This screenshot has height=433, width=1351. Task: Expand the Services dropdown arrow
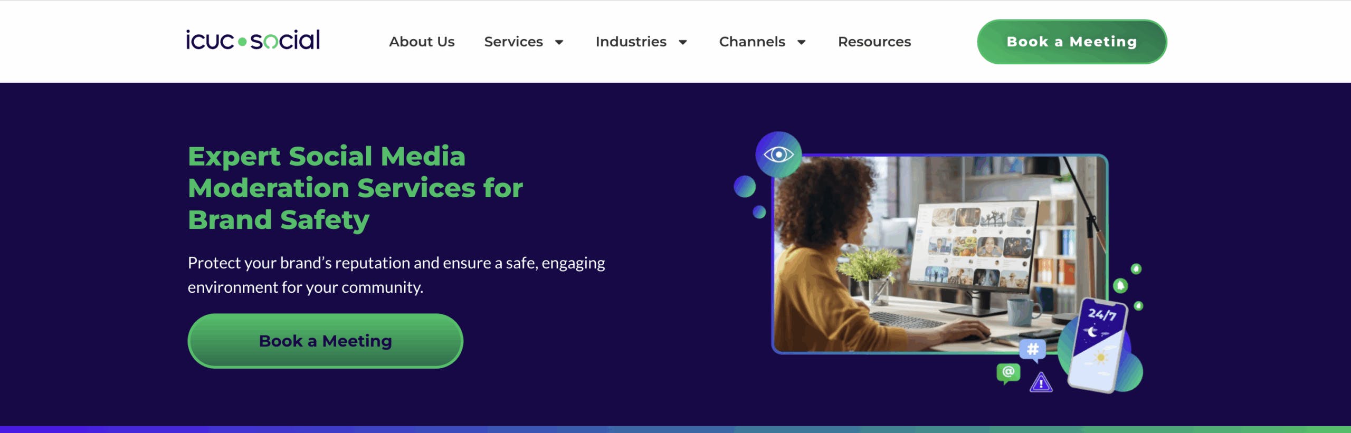click(x=559, y=42)
